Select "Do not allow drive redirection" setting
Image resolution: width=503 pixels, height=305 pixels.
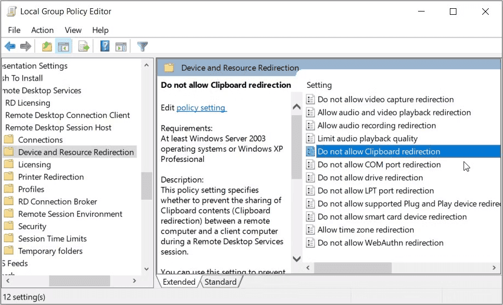370,178
